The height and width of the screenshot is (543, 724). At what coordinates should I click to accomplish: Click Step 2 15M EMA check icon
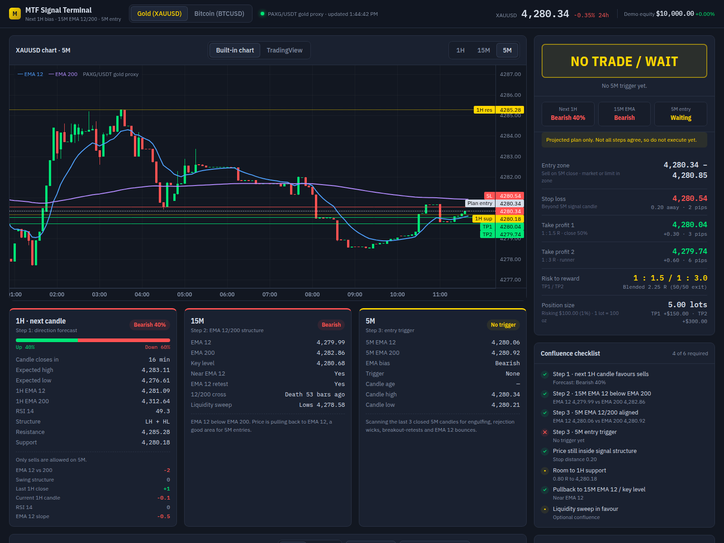pyautogui.click(x=545, y=394)
